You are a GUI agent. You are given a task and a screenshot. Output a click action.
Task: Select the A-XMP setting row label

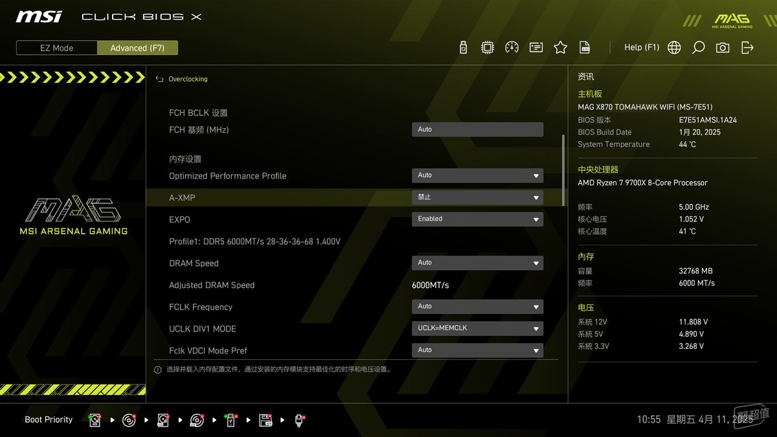182,197
